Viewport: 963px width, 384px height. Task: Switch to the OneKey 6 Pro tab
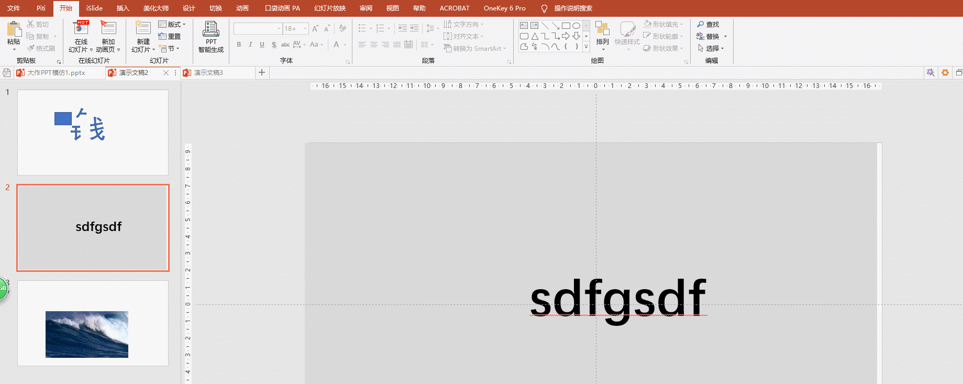coord(504,8)
